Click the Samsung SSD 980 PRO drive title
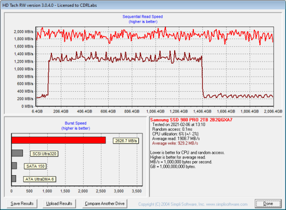This screenshot has width=286, height=210. pos(191,120)
